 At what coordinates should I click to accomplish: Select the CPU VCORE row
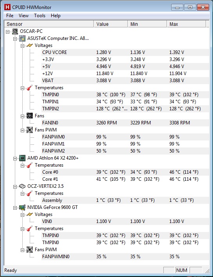click(125, 52)
